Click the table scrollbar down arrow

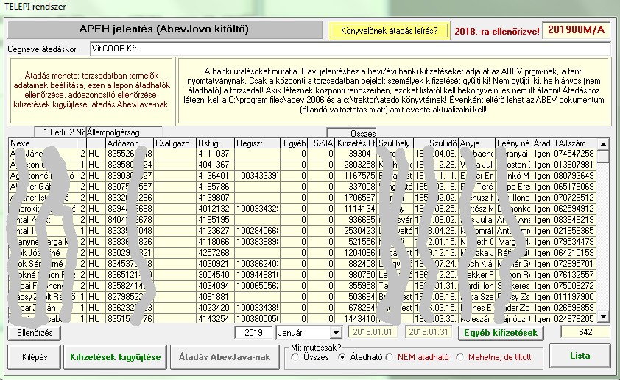(x=603, y=317)
